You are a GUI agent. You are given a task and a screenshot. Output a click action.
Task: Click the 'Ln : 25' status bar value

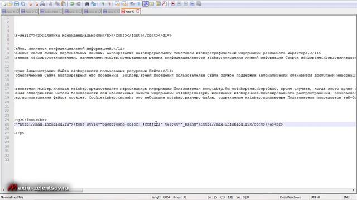212,197
